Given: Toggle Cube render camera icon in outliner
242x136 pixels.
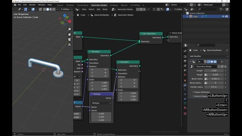Looking at the screenshot, I should pyautogui.click(x=226, y=17).
